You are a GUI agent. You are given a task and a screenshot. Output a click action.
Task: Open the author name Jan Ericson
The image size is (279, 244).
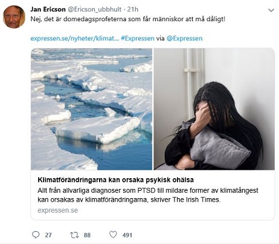(x=48, y=9)
